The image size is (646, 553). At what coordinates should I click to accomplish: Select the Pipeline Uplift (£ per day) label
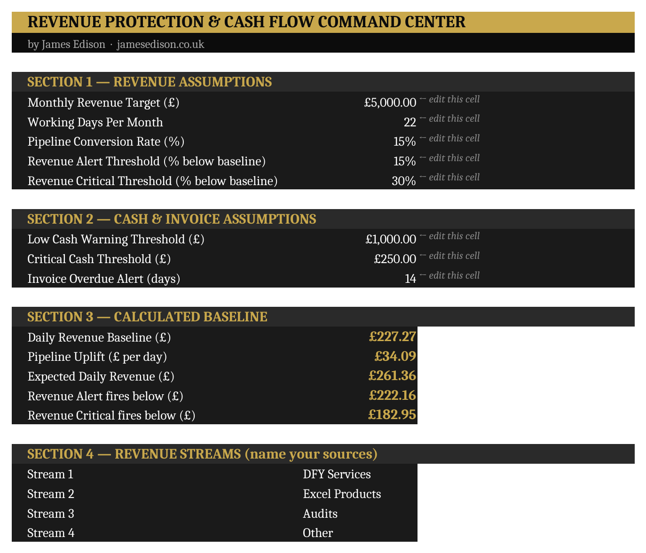coord(97,357)
